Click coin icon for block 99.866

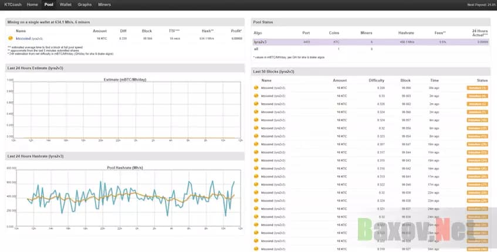256,87
